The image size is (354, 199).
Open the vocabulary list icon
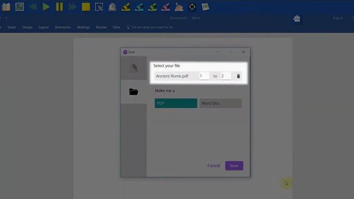coord(205,7)
